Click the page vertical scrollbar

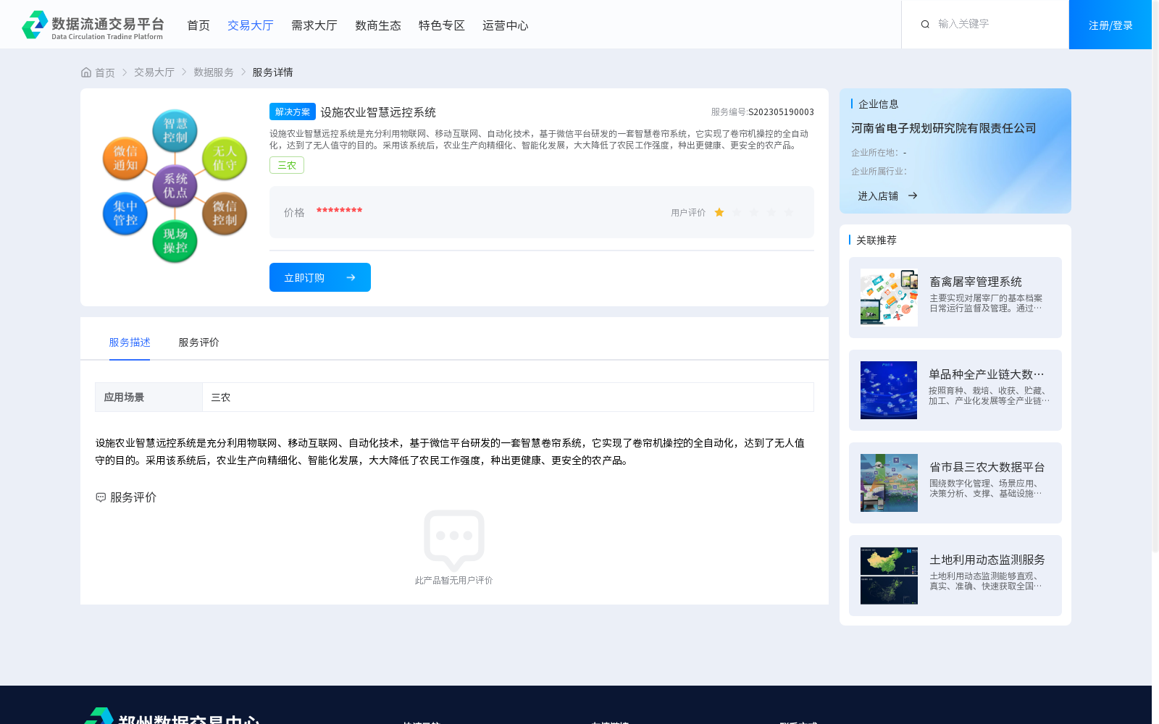point(1155,277)
